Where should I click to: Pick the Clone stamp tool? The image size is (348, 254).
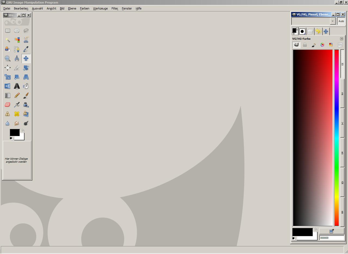pos(8,114)
